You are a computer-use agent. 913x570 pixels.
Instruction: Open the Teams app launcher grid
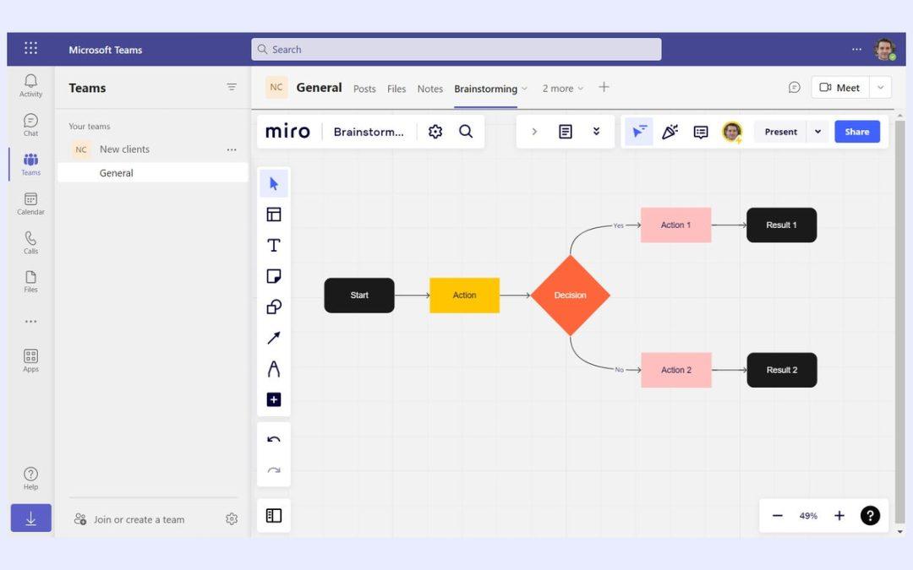(x=31, y=48)
